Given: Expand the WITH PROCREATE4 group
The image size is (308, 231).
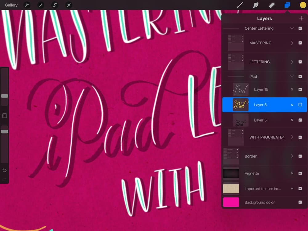Looking at the screenshot, I should click(292, 137).
